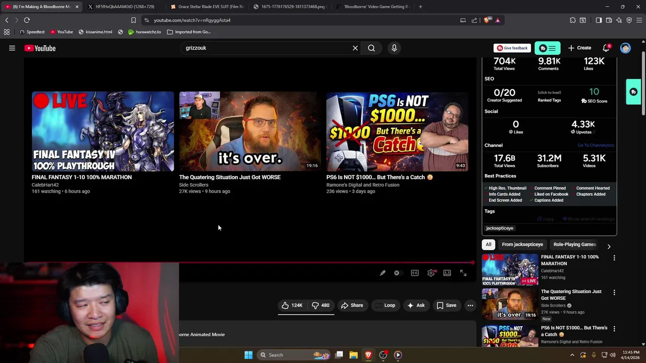This screenshot has height=363, width=646.
Task: Enter fullscreen in the player
Action: (463, 273)
